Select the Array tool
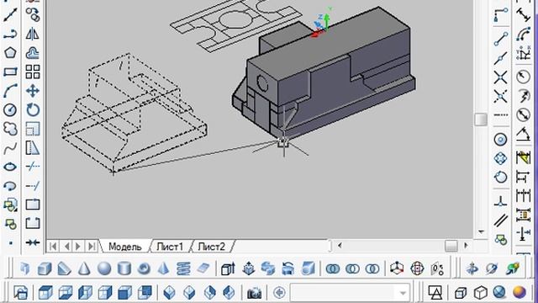Viewport: 538px width, 303px height. coord(33,72)
